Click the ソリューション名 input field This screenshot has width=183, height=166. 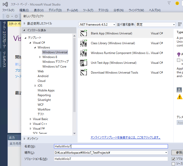pyautogui.click(x=111, y=159)
